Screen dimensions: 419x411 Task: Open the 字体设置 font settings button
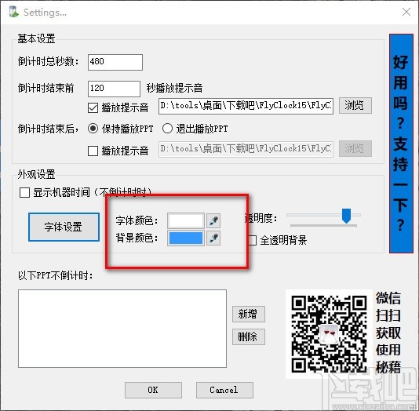[64, 227]
